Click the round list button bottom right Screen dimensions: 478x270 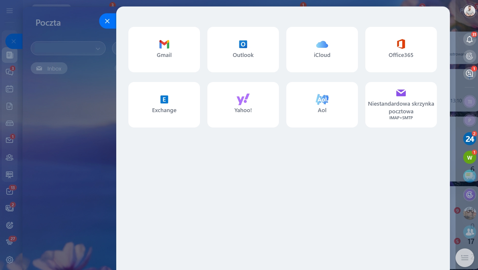click(x=465, y=258)
